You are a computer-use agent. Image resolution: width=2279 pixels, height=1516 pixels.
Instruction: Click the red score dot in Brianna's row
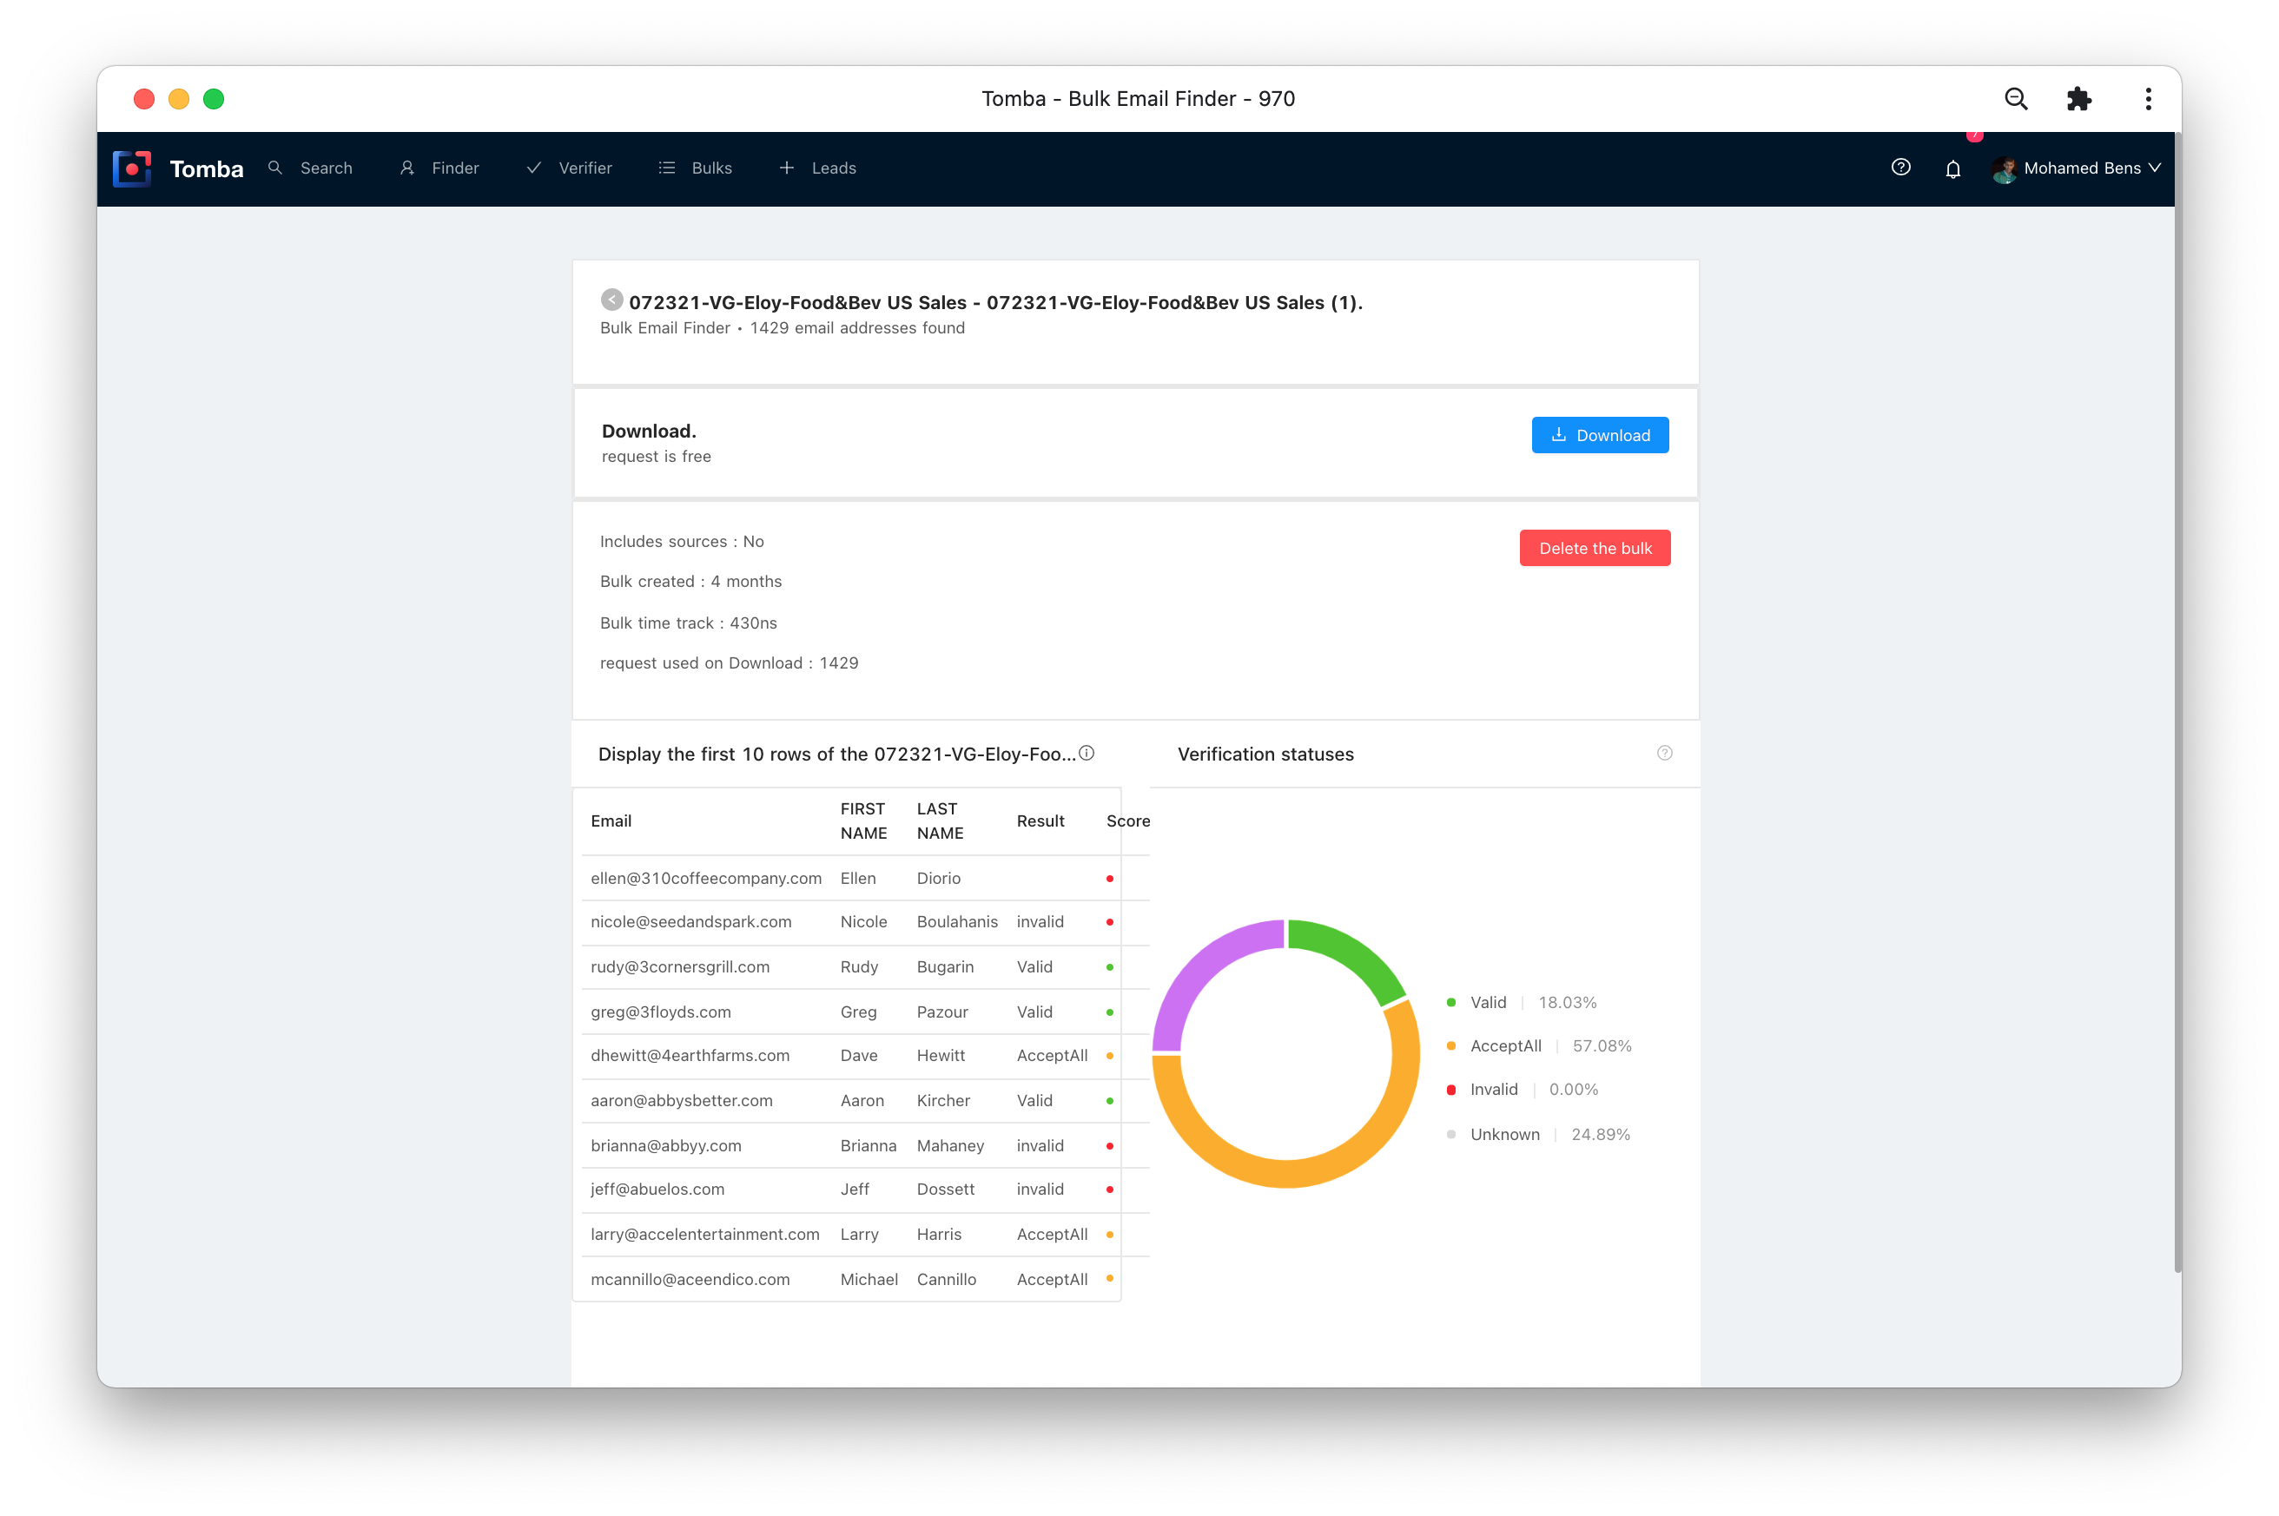coord(1109,1147)
